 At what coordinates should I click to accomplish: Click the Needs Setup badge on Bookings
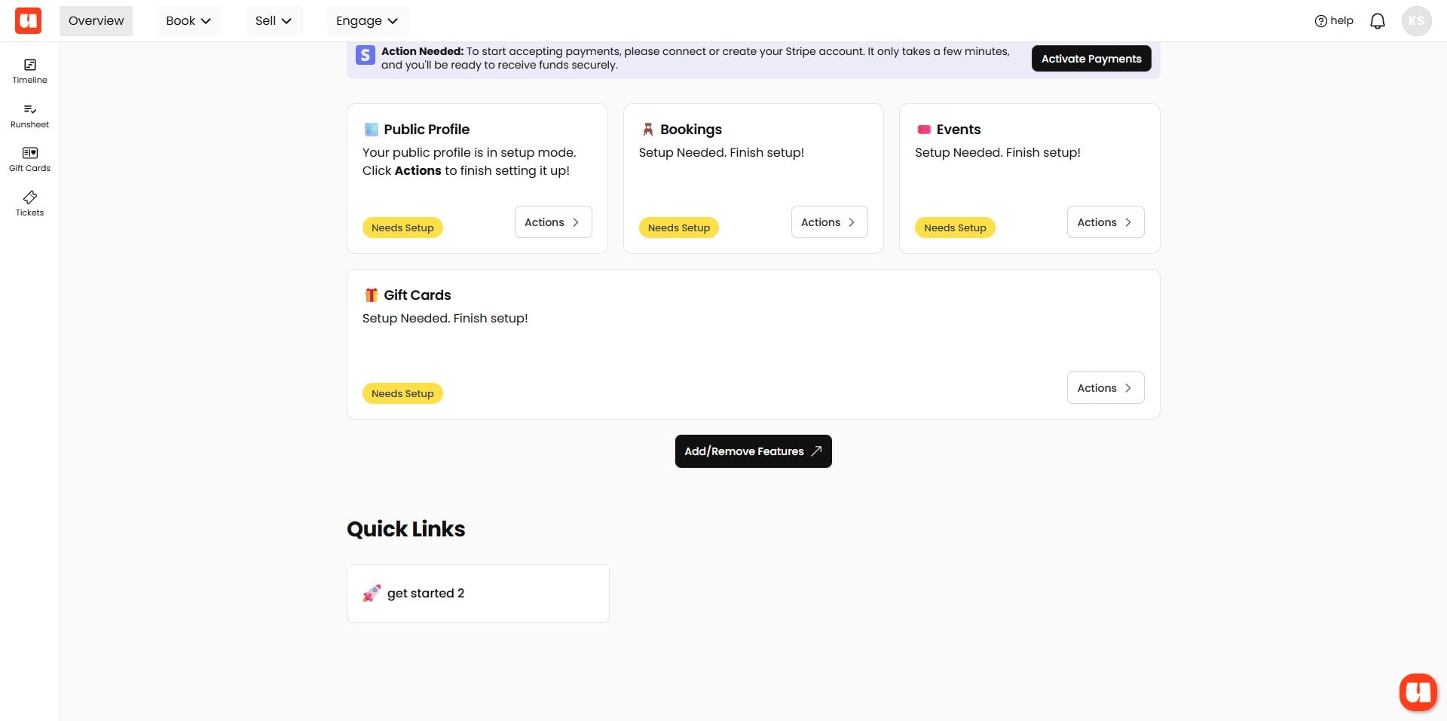[x=678, y=227]
